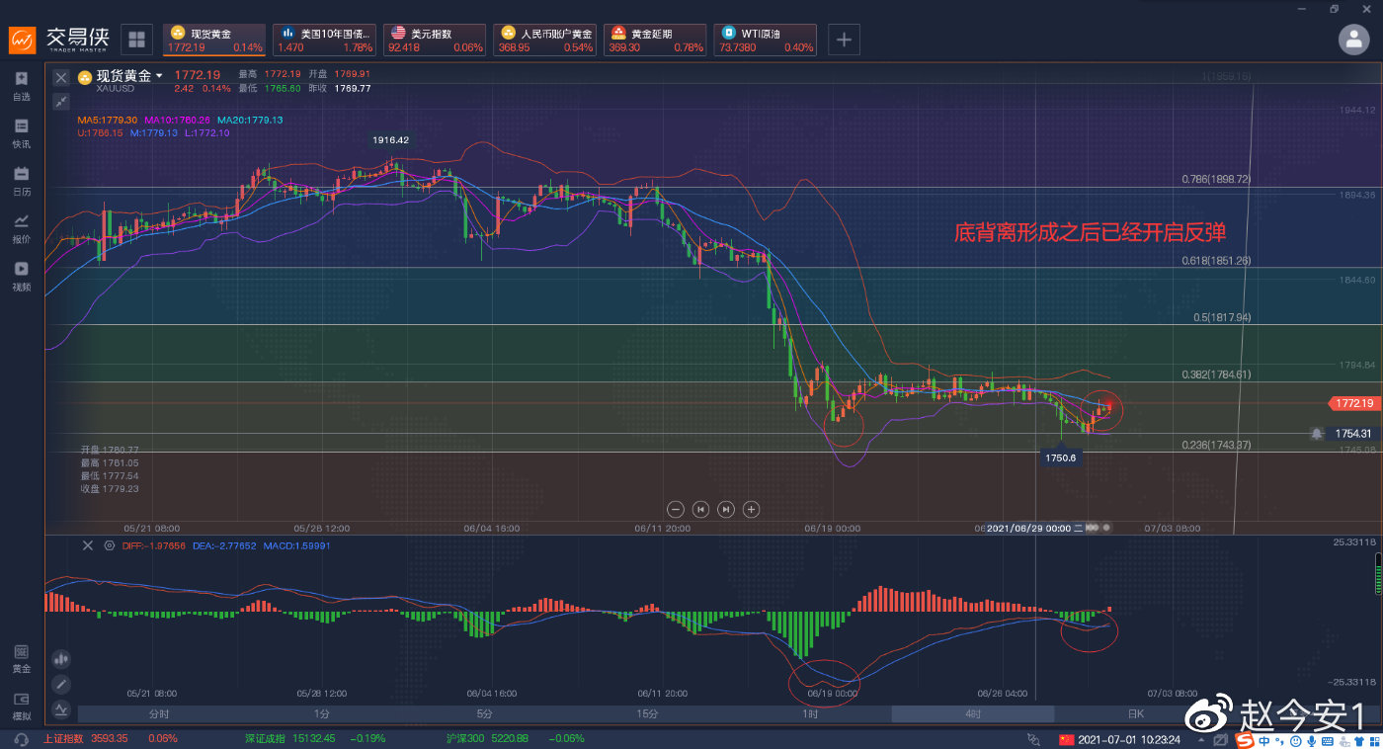The width and height of the screenshot is (1383, 749).
Task: Open the 自选 watchlist sidebar icon
Action: coord(22,79)
